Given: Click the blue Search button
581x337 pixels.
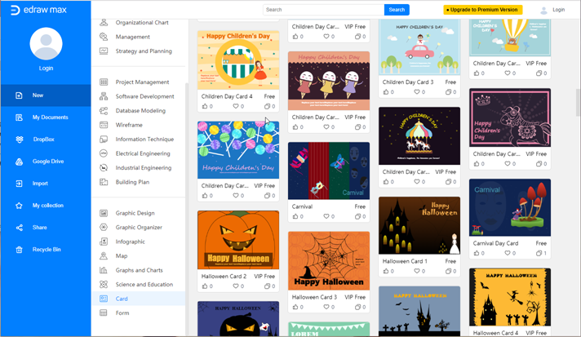Looking at the screenshot, I should (397, 10).
